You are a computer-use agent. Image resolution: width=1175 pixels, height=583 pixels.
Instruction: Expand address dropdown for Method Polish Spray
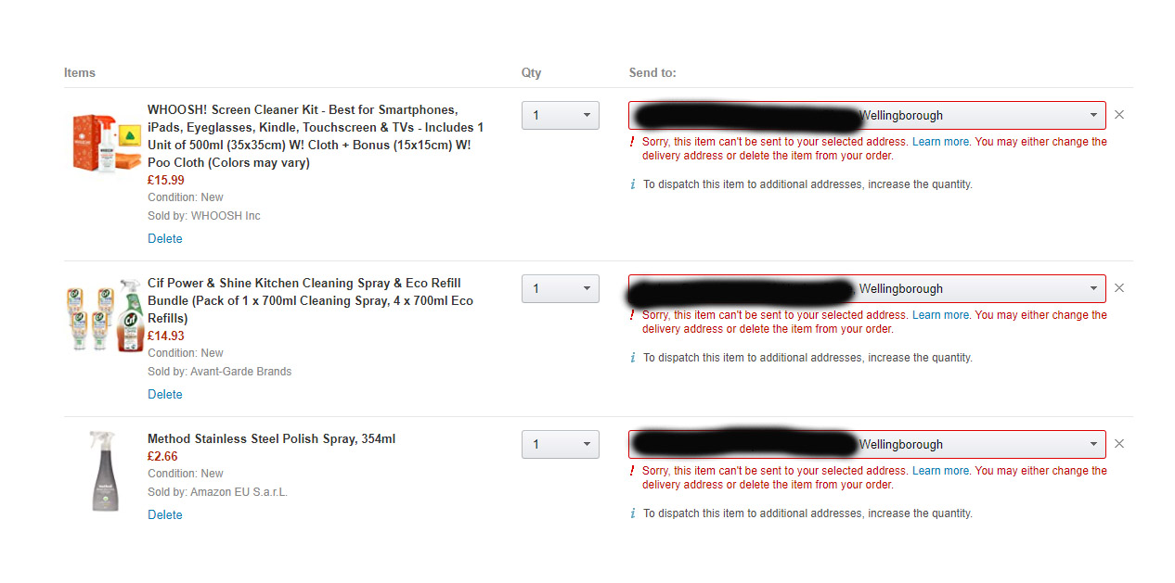click(x=867, y=444)
